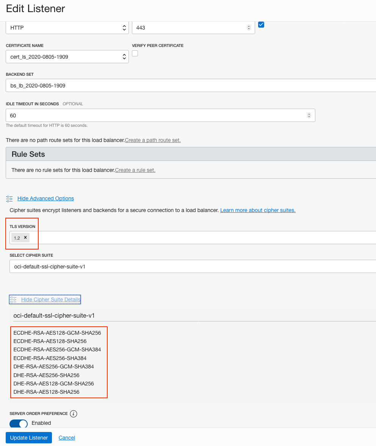
Task: Open the Certificate Name dropdown
Action: (67, 57)
